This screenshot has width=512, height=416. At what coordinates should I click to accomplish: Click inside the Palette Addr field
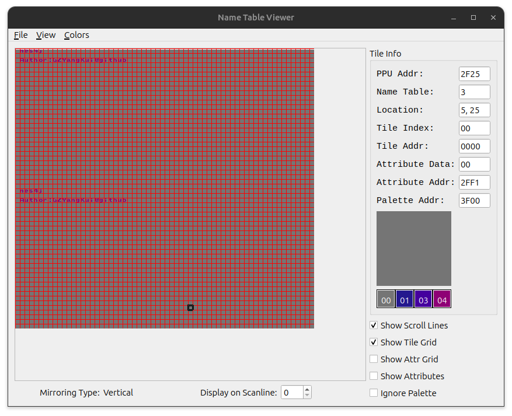[x=474, y=200]
